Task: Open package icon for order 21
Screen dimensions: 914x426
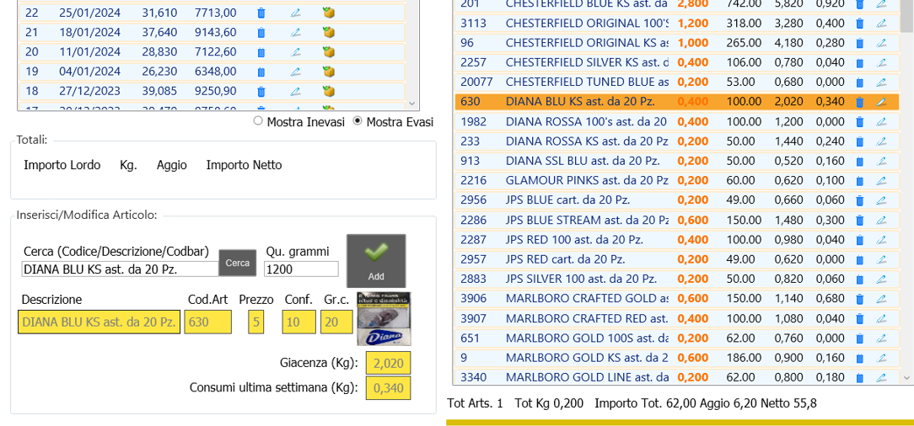Action: coord(329,32)
